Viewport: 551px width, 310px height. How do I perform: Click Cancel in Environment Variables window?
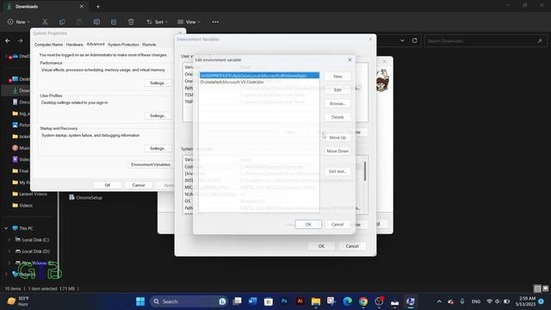coord(352,246)
